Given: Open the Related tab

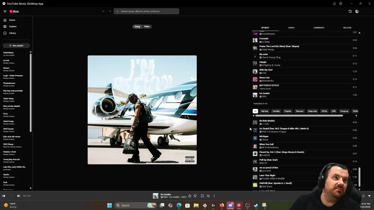Looking at the screenshot, I should tap(347, 28).
